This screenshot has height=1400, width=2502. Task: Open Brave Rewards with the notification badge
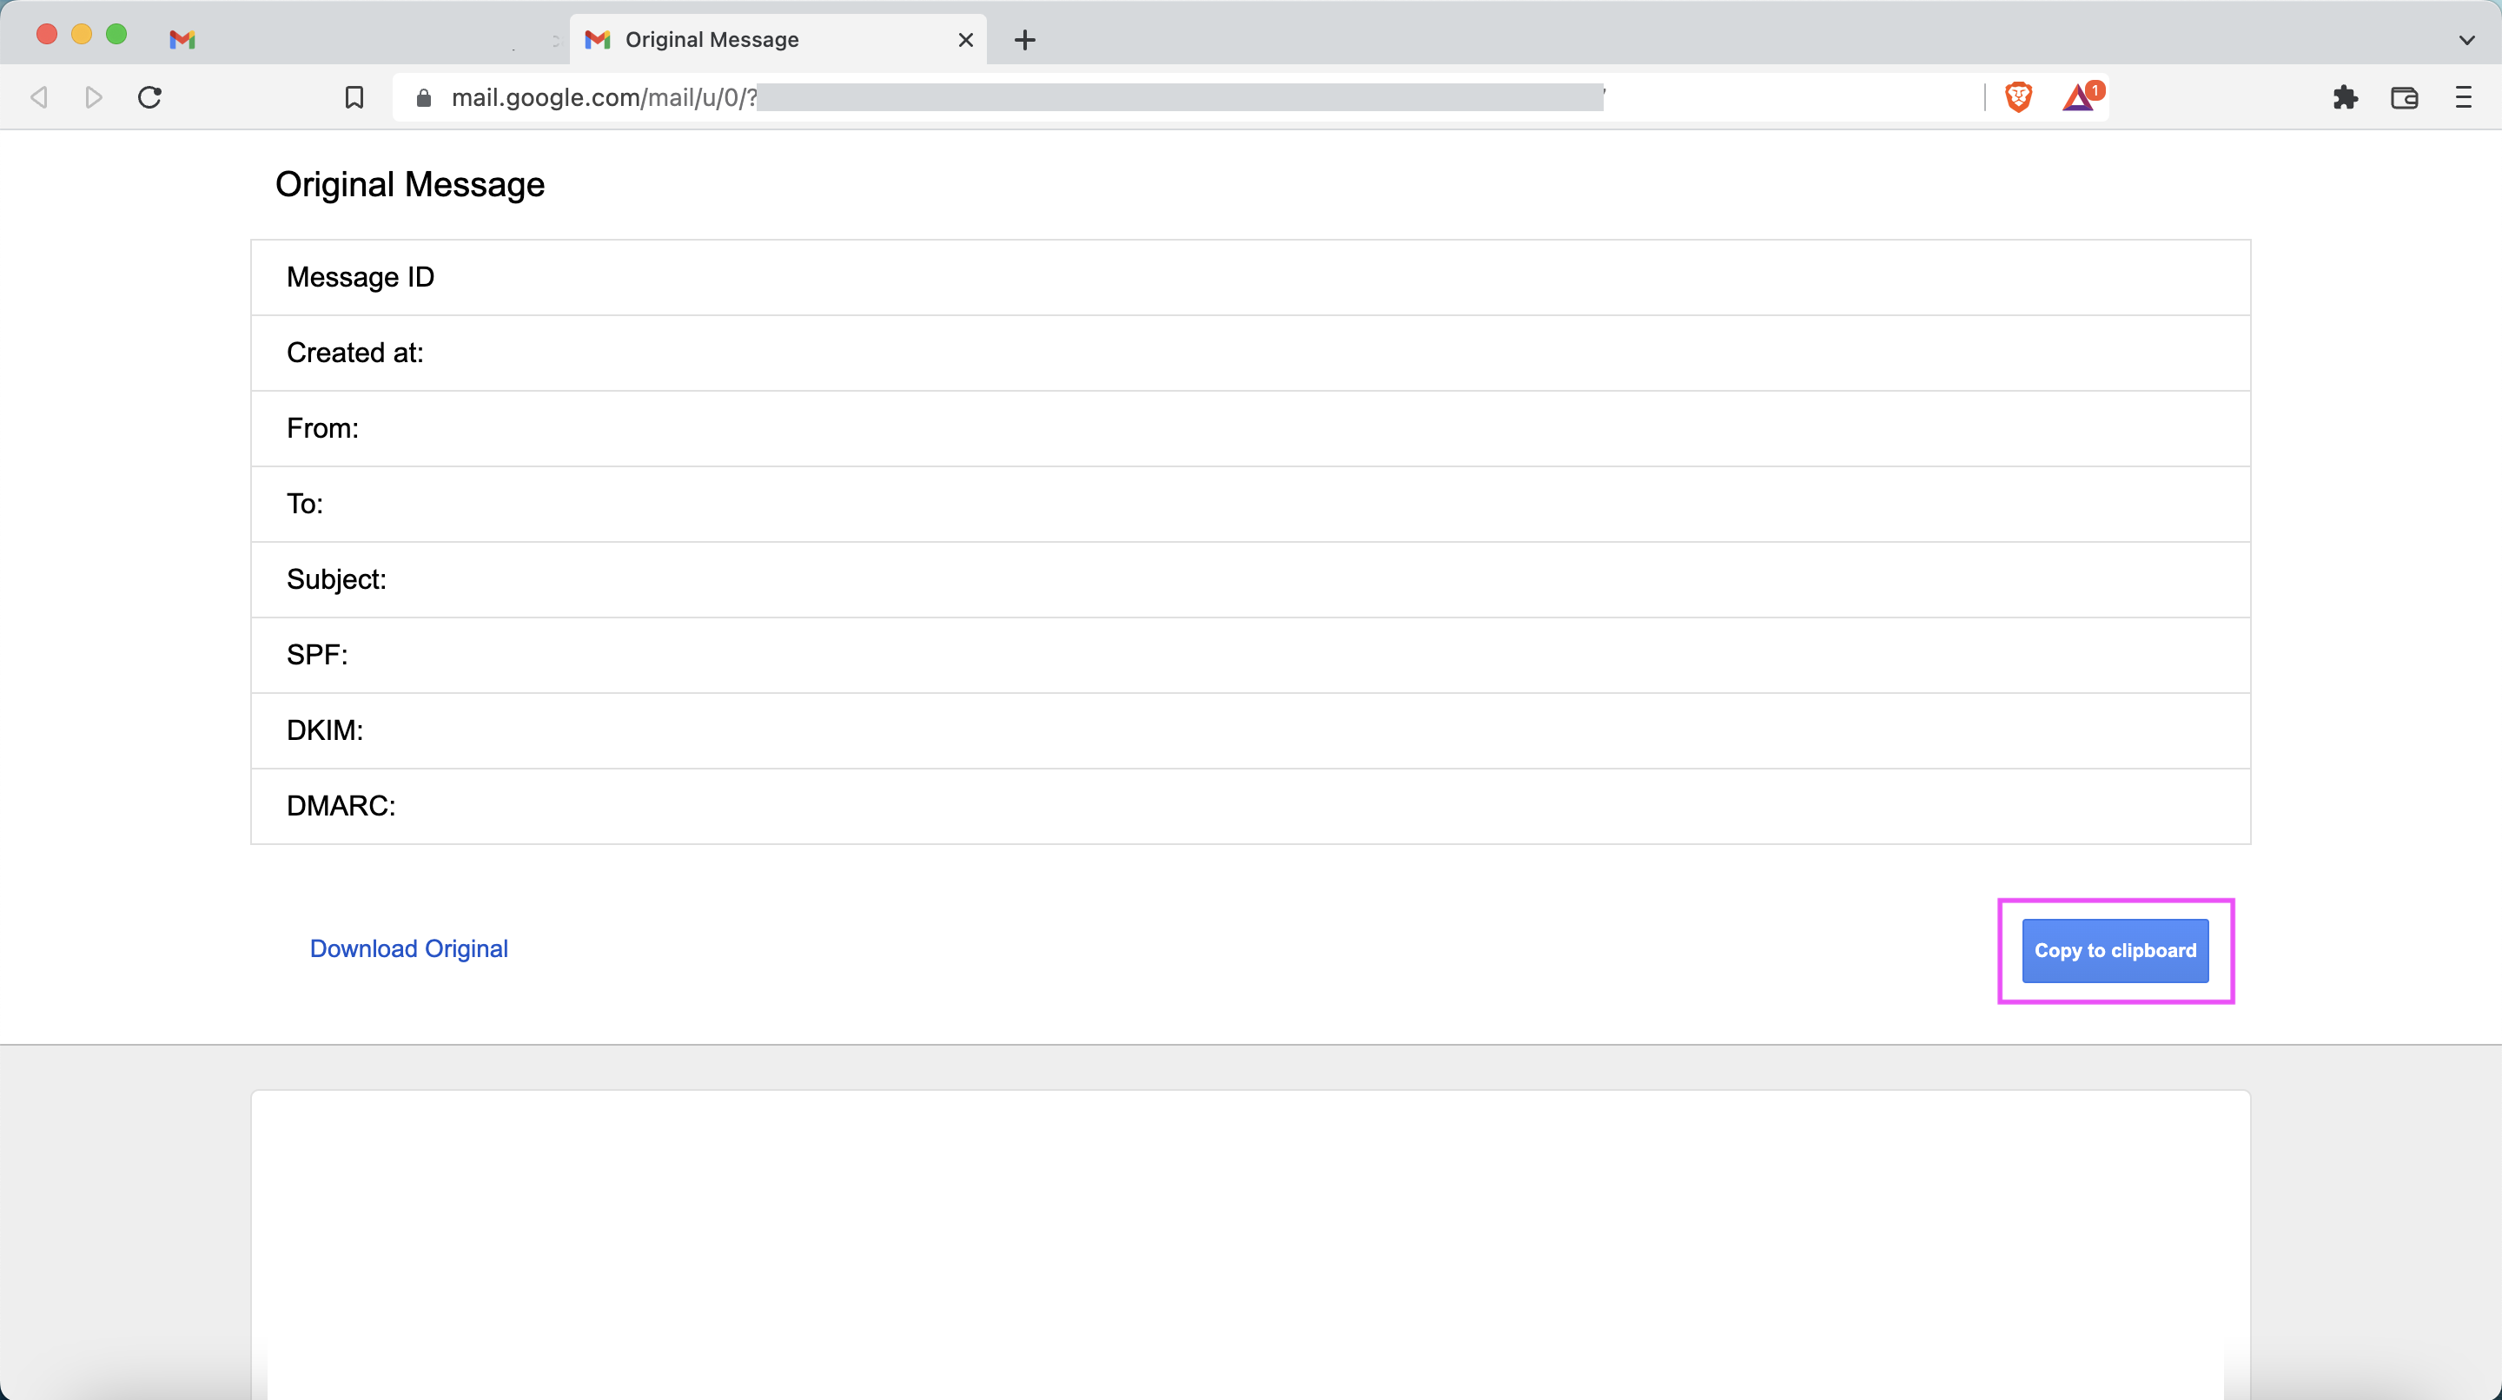[2081, 97]
